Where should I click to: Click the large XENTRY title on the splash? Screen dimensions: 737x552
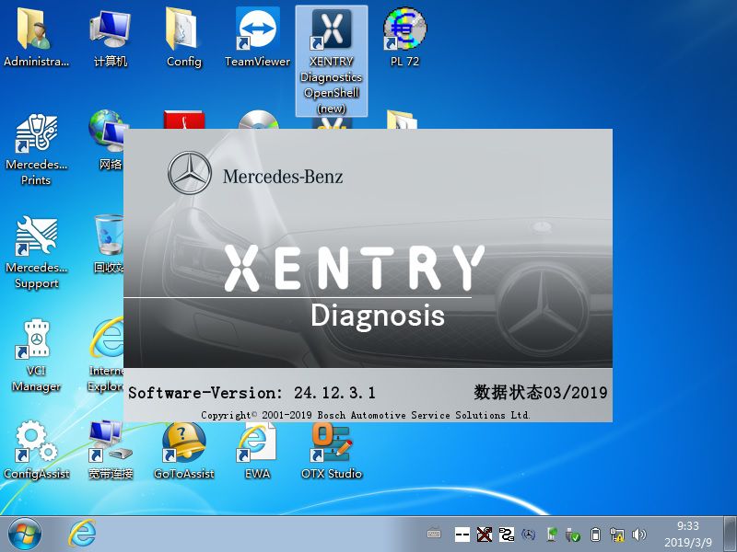click(x=355, y=268)
